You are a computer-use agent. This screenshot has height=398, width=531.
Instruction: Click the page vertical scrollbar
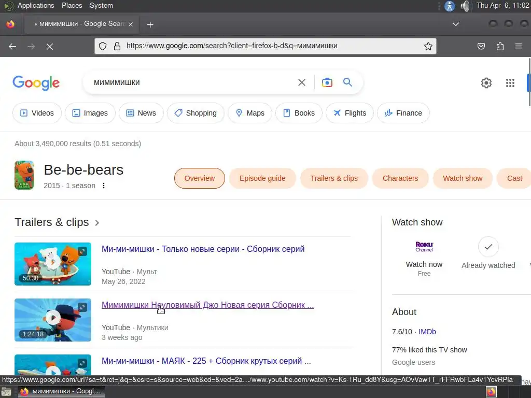[x=528, y=82]
